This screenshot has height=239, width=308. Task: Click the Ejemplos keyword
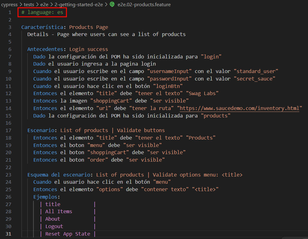[x=45, y=197]
